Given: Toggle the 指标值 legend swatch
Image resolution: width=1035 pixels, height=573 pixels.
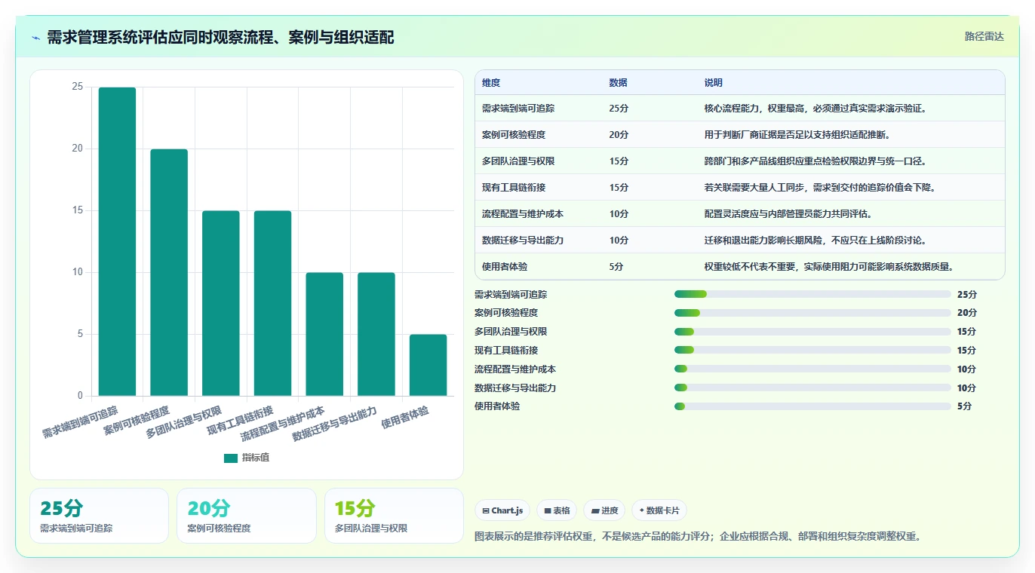Looking at the screenshot, I should pyautogui.click(x=231, y=458).
